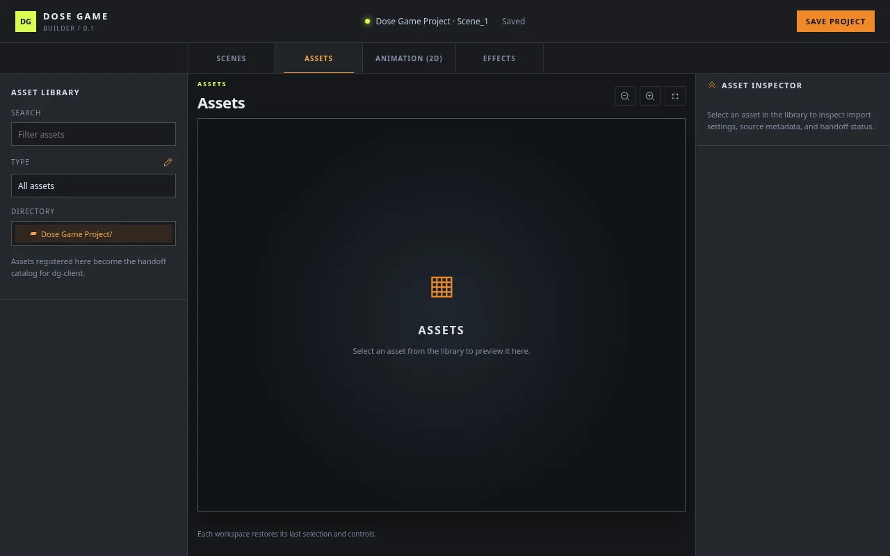The width and height of the screenshot is (890, 556).
Task: Click the folder icon in Directory
Action: coord(33,234)
